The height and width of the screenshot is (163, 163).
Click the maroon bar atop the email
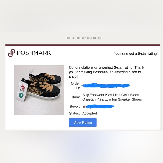coord(83,45)
